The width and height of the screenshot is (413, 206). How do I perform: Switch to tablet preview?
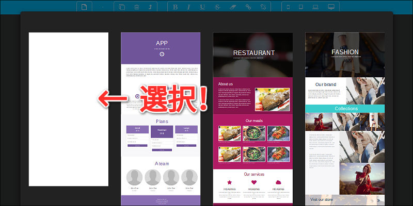[x=301, y=7]
